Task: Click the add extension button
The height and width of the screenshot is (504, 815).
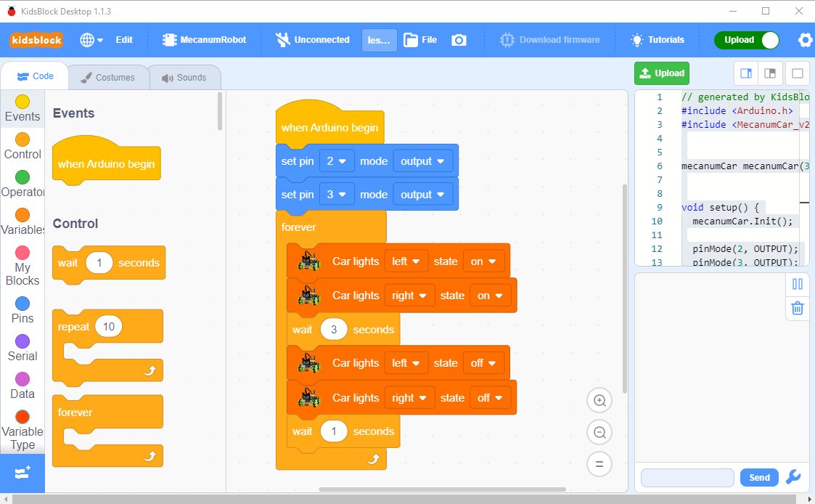Action: pyautogui.click(x=22, y=473)
